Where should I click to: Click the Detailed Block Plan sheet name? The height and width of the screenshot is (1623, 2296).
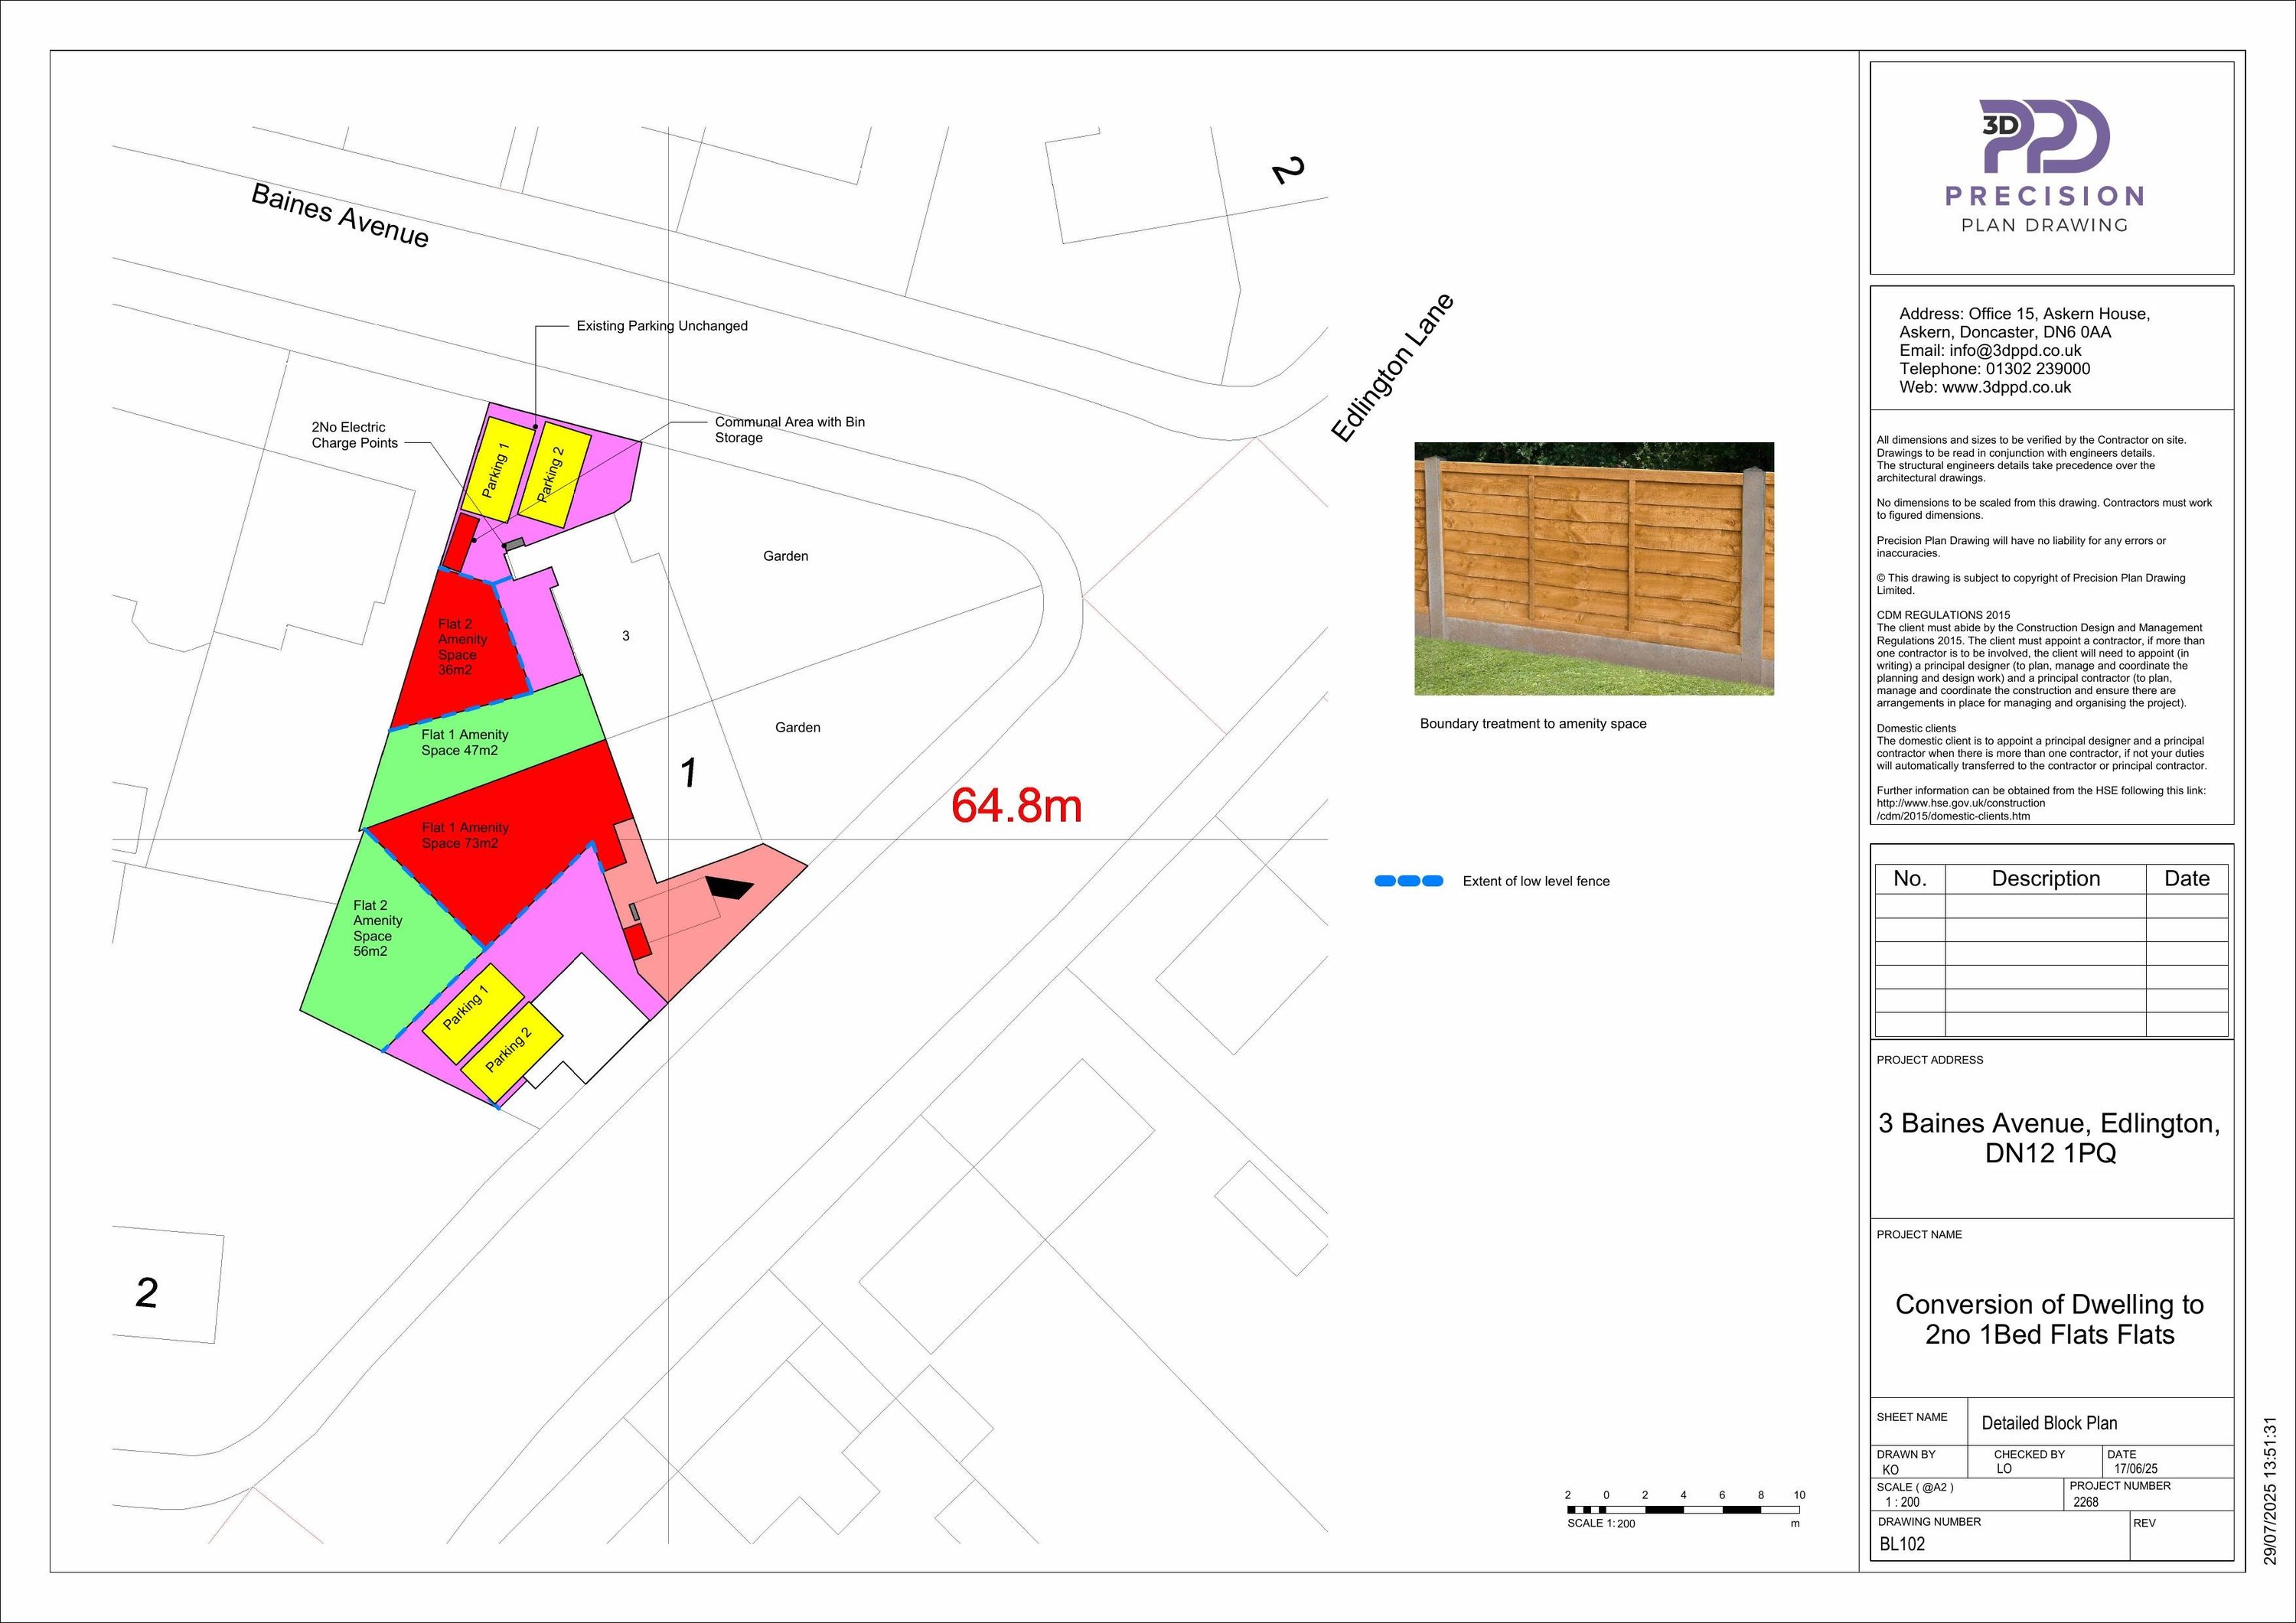[x=2049, y=1422]
